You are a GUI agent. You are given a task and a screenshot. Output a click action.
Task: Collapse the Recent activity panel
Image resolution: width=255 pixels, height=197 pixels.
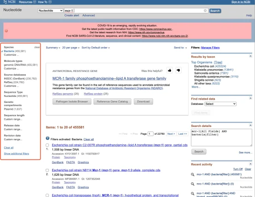click(250, 164)
